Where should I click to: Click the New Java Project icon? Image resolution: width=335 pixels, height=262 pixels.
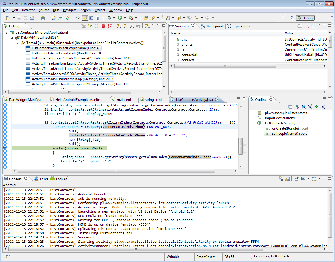coord(54,18)
